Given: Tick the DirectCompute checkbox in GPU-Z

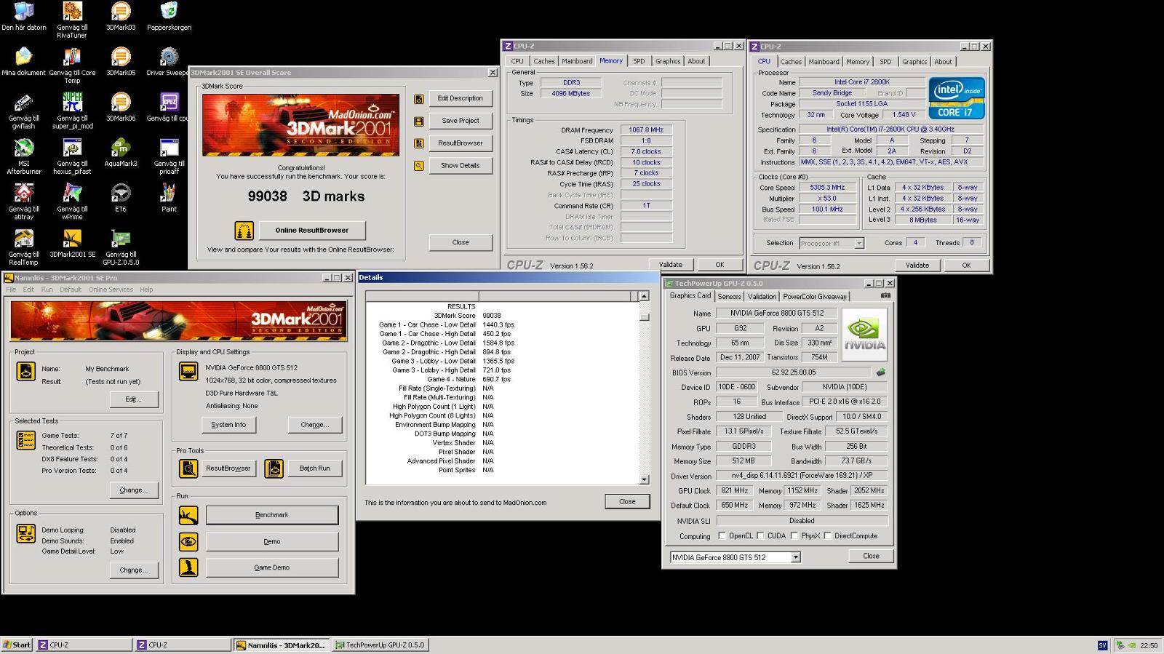Looking at the screenshot, I should tap(827, 535).
